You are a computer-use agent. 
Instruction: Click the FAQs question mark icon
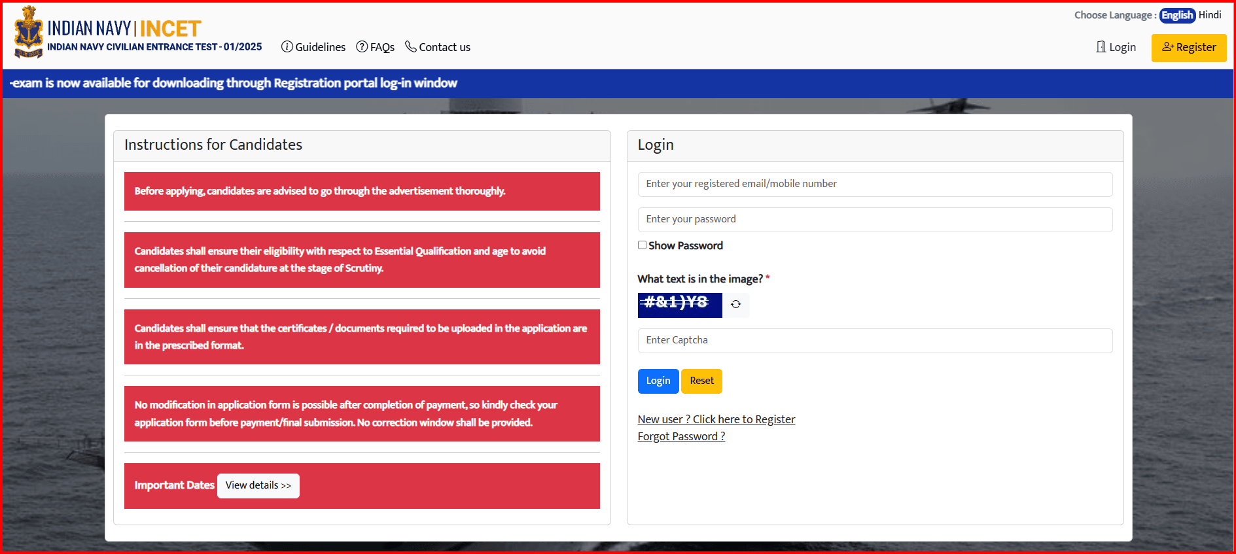[x=362, y=46]
